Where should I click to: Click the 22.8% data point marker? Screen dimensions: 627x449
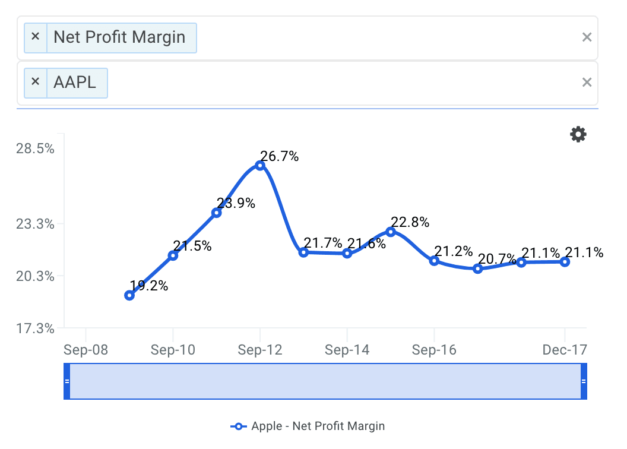391,232
